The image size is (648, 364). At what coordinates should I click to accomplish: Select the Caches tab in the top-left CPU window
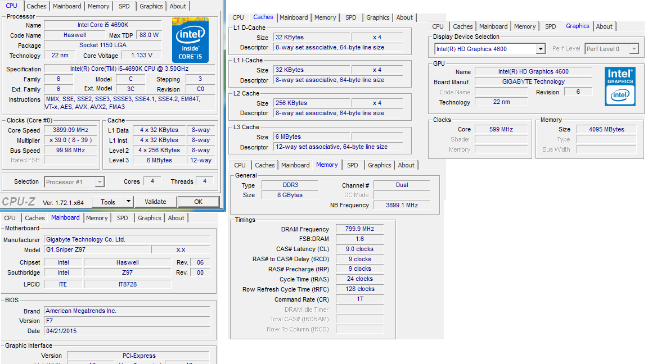pos(37,6)
